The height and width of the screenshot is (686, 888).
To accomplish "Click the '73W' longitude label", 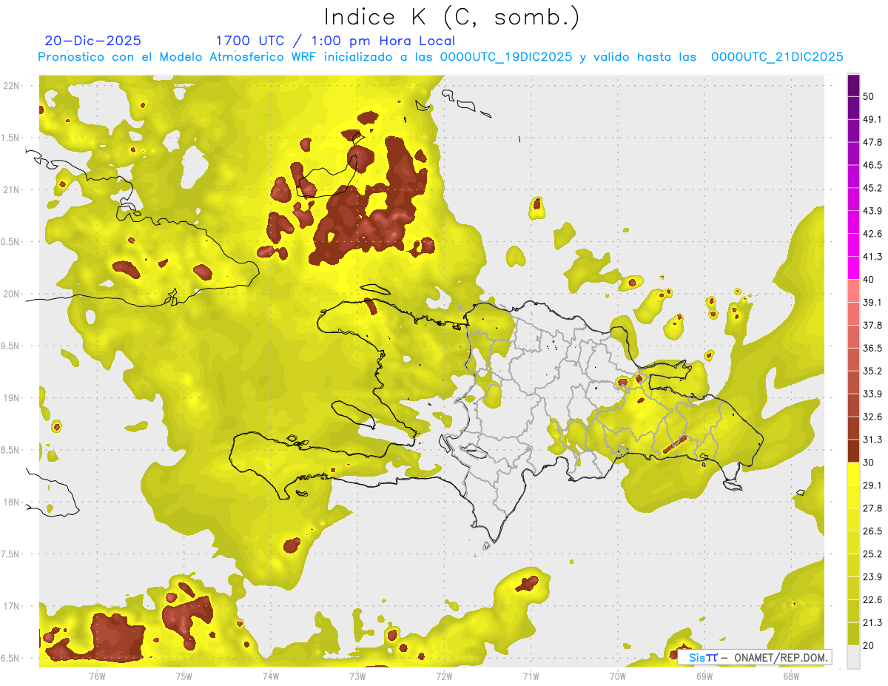I will 357,676.
